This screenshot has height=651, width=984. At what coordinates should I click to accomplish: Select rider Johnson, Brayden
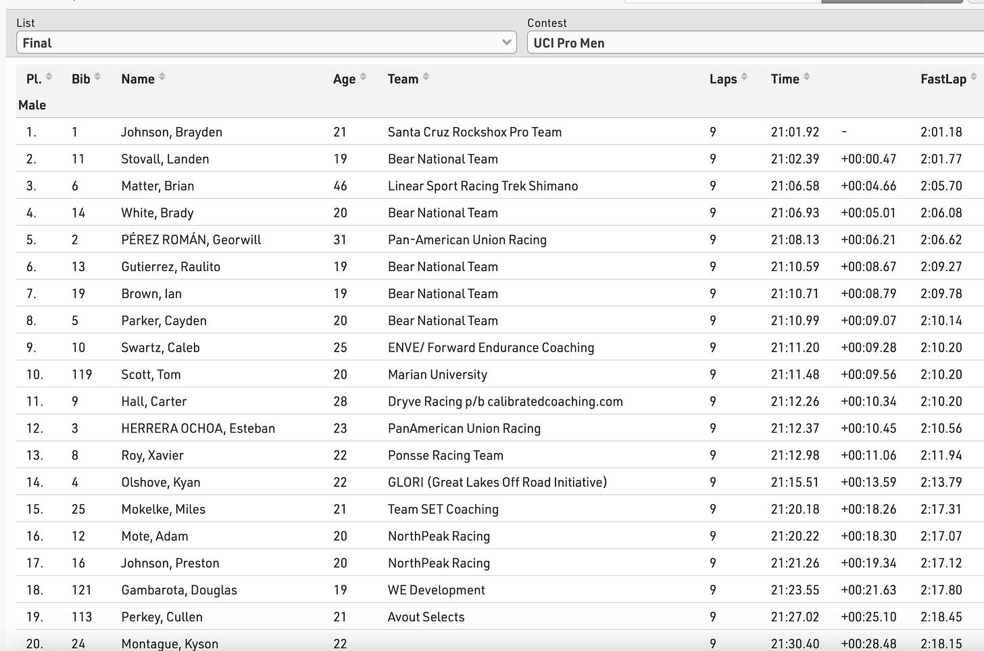(172, 132)
